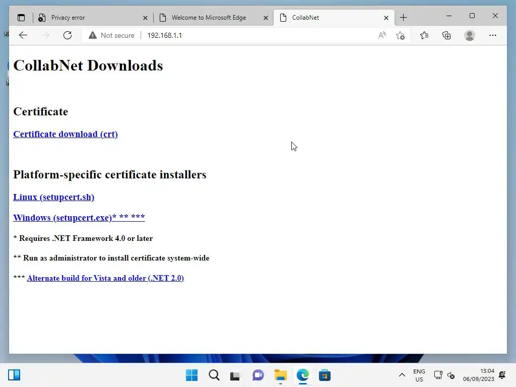This screenshot has height=387, width=516.
Task: Click the Requires .NET Framework 4.0 note
Action: point(83,238)
